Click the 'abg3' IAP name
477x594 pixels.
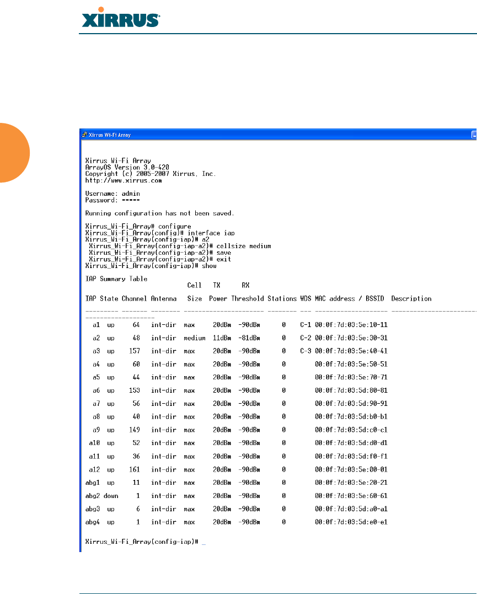[x=93, y=509]
